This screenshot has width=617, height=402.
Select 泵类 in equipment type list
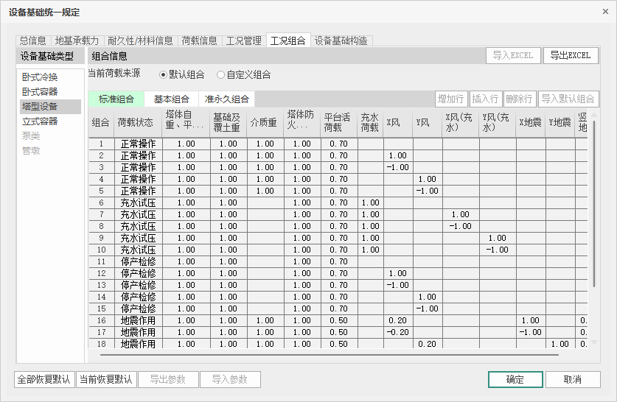(50, 136)
